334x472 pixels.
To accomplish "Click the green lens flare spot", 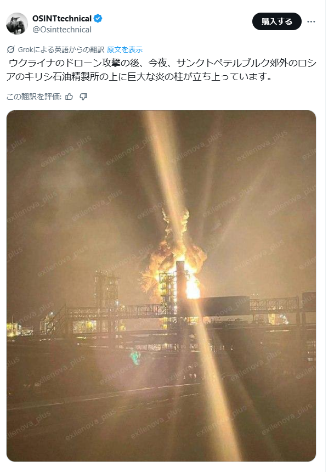I will coord(135,357).
